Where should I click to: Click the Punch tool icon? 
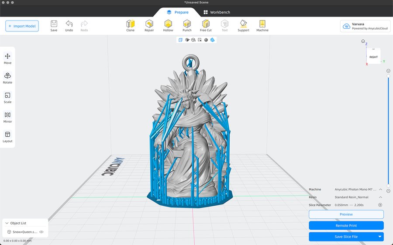pos(187,25)
